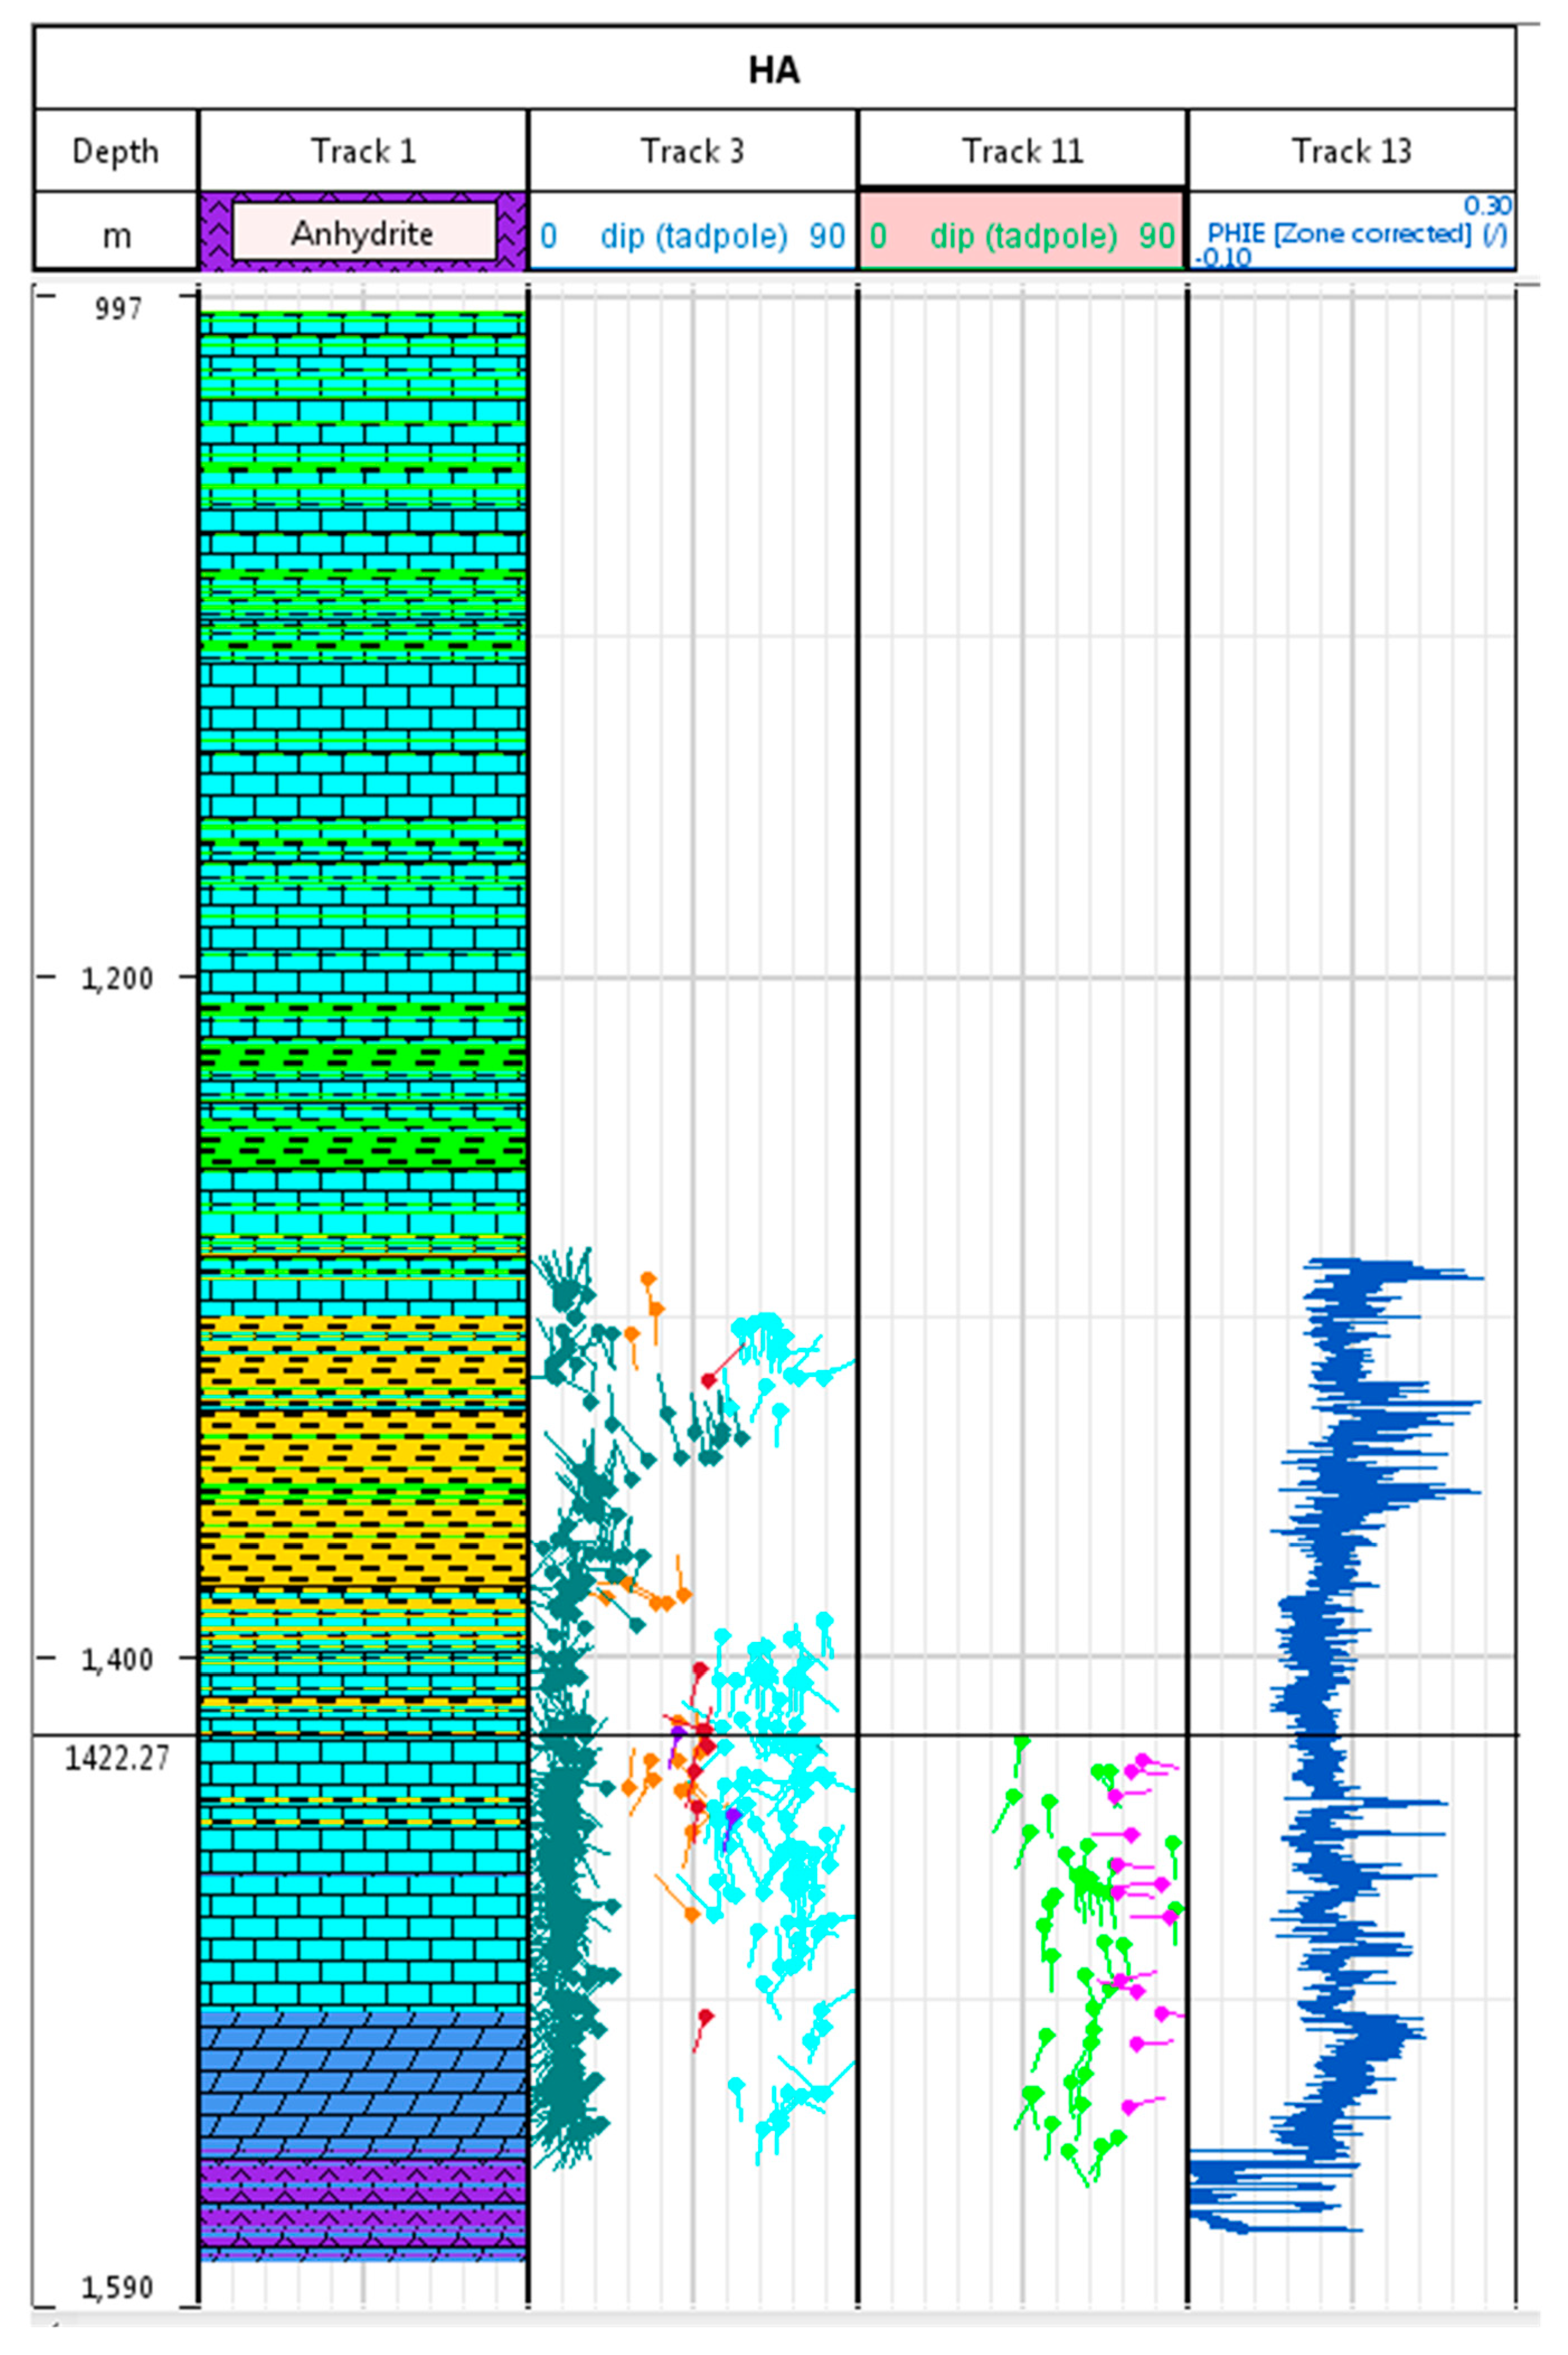Screen dimensions: 1568x2355
Task: Click the 1,400 depth label
Action: coord(117,1660)
